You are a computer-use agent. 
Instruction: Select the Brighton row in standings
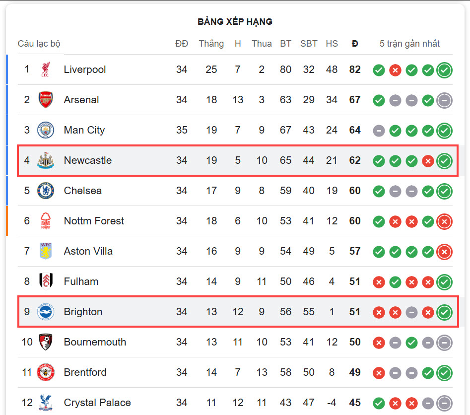pos(238,312)
